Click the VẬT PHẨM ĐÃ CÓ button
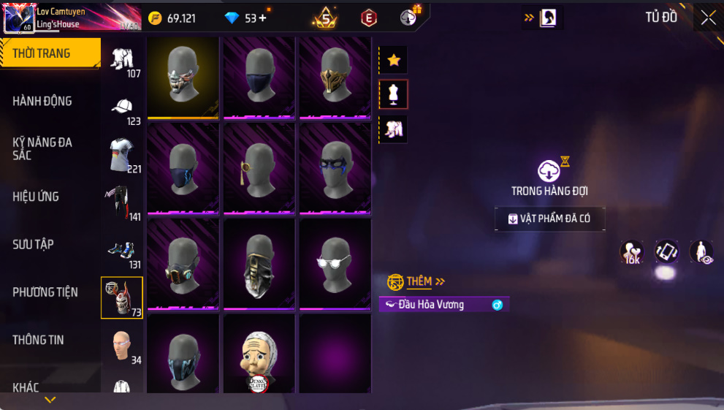724x410 pixels. click(549, 219)
